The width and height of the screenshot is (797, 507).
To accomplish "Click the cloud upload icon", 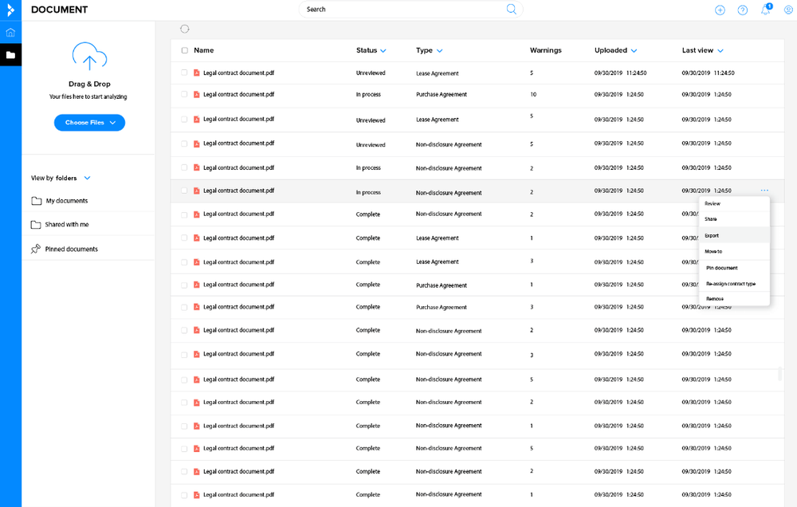I will click(89, 57).
